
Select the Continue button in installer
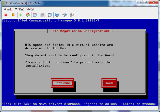(62, 83)
